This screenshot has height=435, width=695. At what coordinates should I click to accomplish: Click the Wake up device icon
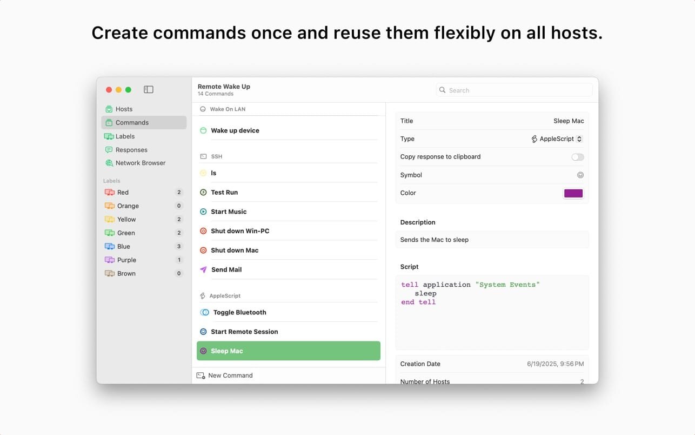coord(203,130)
